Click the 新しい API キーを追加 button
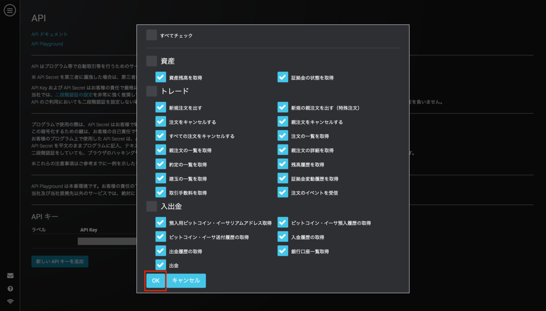The height and width of the screenshot is (311, 546). tap(60, 261)
